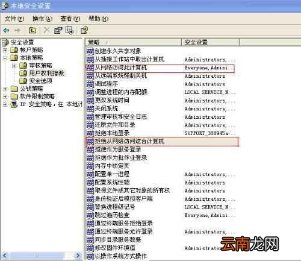
Task: Select policy 替换进程级记号
Action: (115, 207)
